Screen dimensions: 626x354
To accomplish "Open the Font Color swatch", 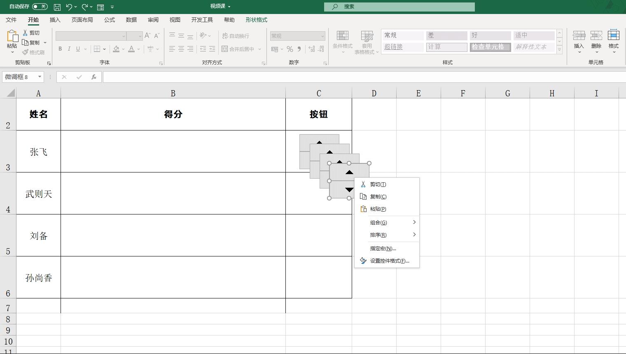I will [x=131, y=49].
